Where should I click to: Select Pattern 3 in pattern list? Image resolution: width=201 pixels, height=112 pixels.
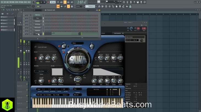pyautogui.click(x=7, y=23)
